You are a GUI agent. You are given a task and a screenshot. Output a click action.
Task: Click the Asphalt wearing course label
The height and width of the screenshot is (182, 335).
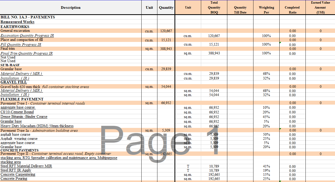(x=19, y=139)
